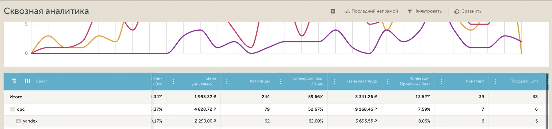Open the column menu left of Цена уникально

[x=173, y=82]
